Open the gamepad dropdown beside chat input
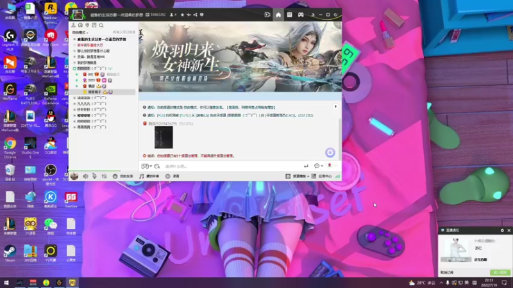The width and height of the screenshot is (513, 288). pos(147,166)
